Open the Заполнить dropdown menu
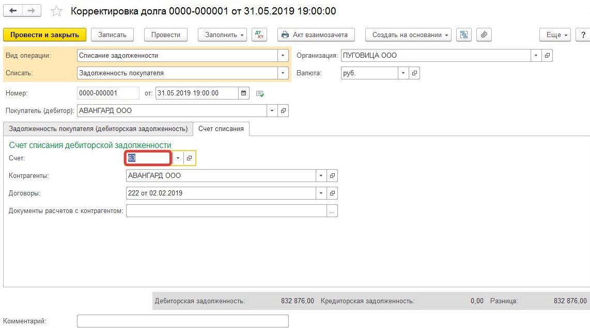 (223, 35)
